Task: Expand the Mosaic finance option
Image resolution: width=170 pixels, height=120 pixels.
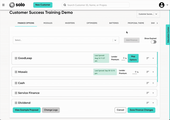Action: click(x=153, y=72)
